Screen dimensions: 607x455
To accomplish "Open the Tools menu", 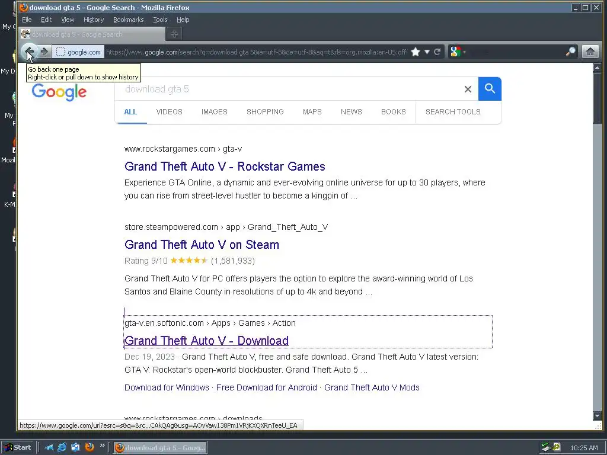I will pyautogui.click(x=160, y=20).
